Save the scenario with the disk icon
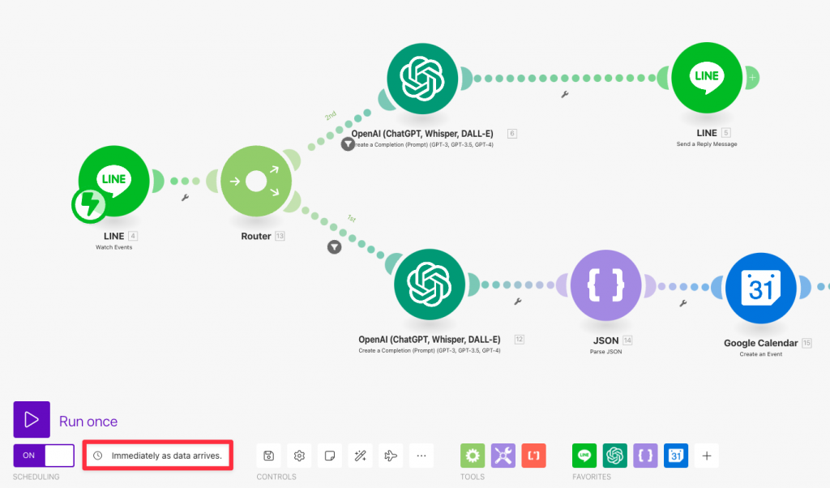830x488 pixels. [x=269, y=456]
